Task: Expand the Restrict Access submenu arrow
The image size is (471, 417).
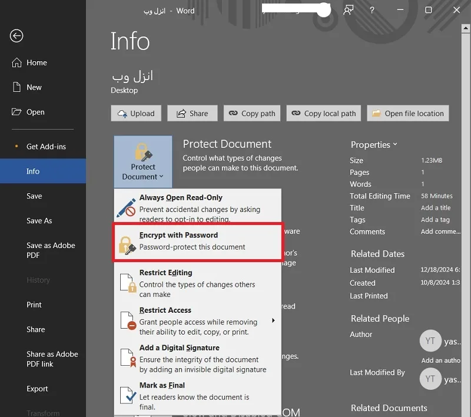Action: point(273,320)
